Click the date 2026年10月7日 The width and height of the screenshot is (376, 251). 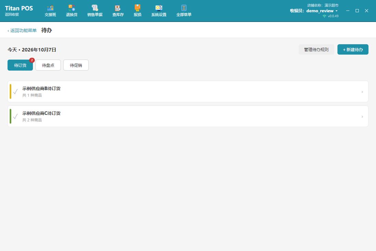(39, 50)
